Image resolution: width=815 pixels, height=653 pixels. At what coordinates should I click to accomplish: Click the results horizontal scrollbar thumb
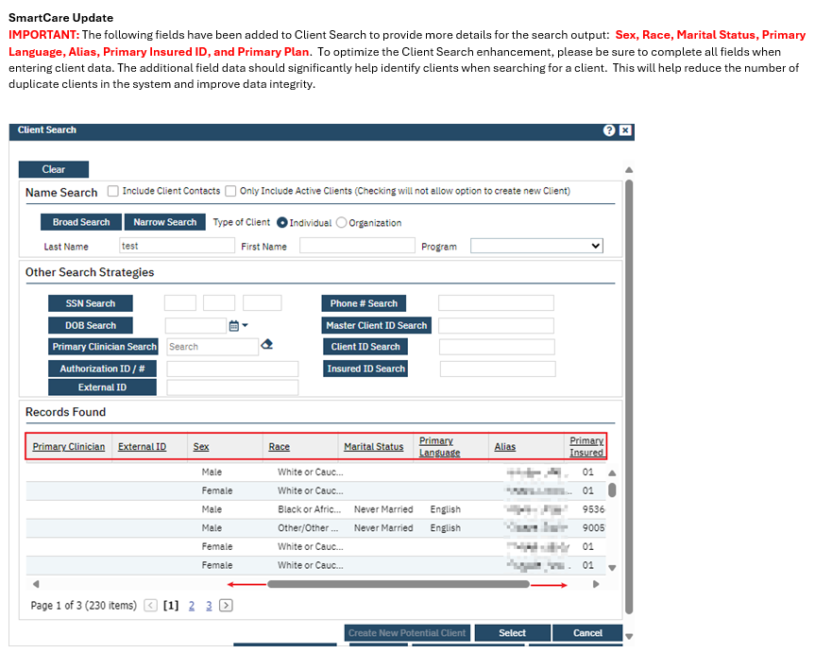point(399,584)
